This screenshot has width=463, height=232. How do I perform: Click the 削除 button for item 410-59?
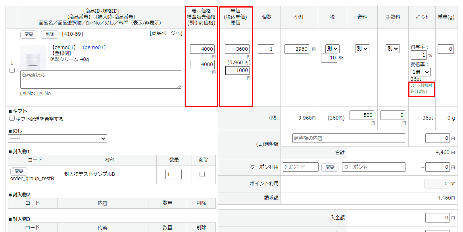(50, 34)
